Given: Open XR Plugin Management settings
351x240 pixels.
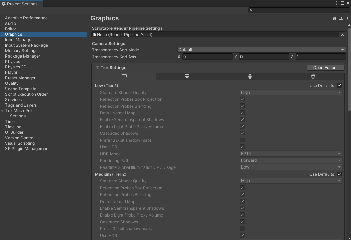Looking at the screenshot, I should click(x=27, y=148).
